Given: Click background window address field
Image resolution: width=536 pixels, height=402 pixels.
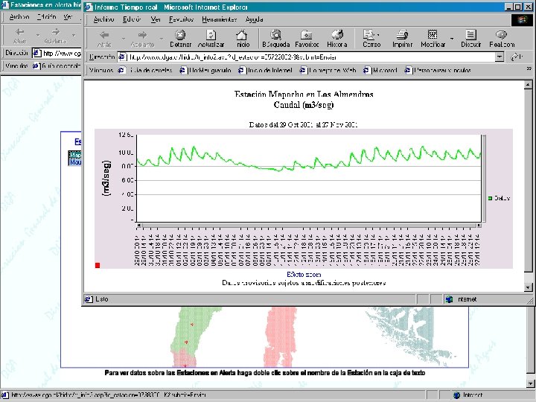Looking at the screenshot, I should pyautogui.click(x=57, y=54).
